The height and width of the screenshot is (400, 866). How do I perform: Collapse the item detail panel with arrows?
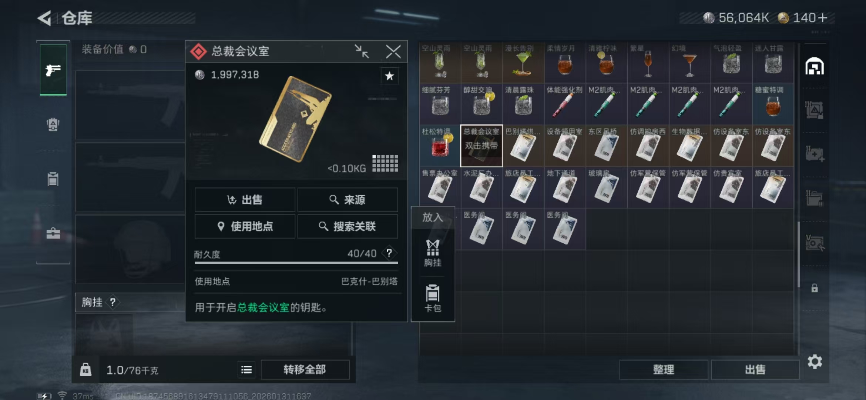[x=362, y=51]
